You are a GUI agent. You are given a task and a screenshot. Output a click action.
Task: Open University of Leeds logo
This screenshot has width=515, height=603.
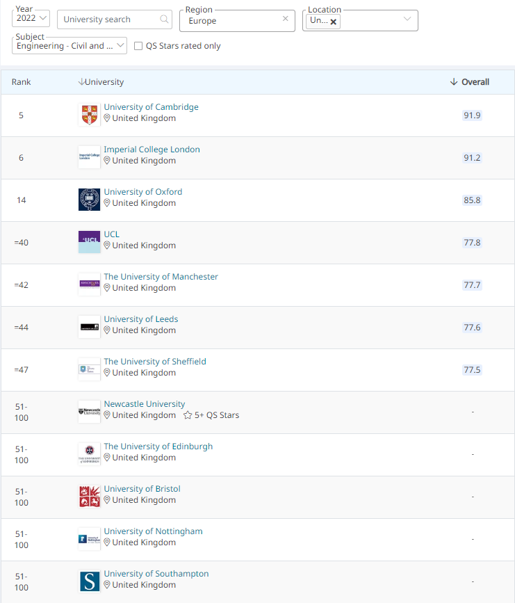coord(89,327)
